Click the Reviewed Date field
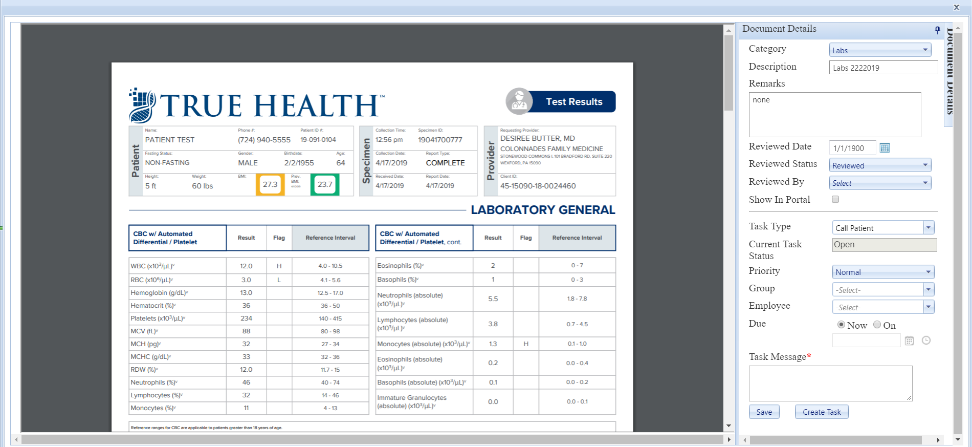Screen dimensions: 972x447 [852, 148]
